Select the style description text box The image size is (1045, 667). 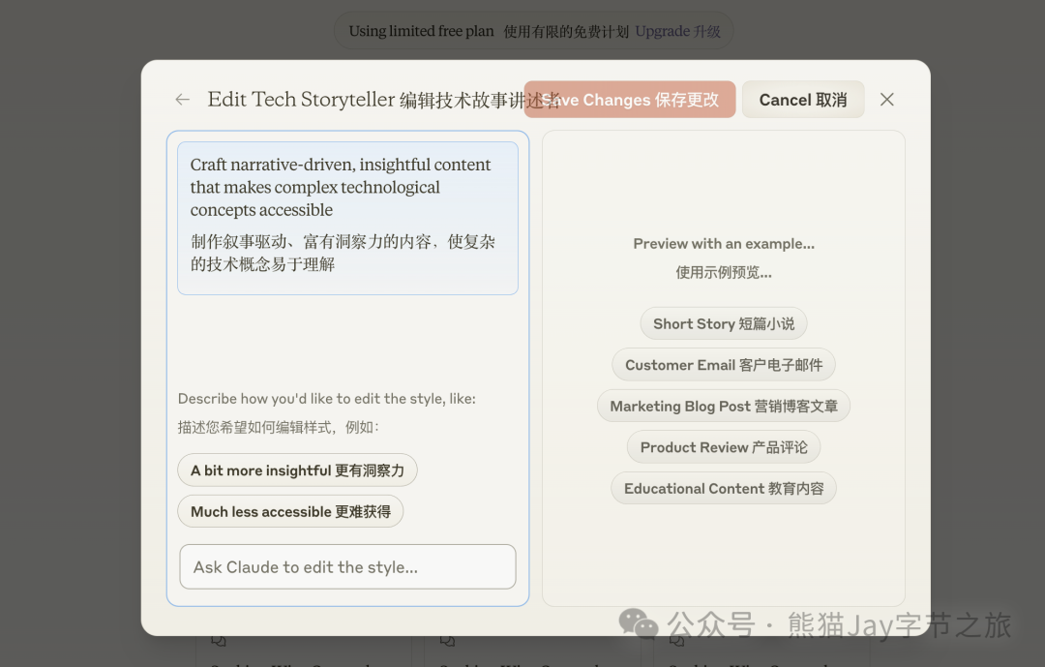(x=347, y=218)
